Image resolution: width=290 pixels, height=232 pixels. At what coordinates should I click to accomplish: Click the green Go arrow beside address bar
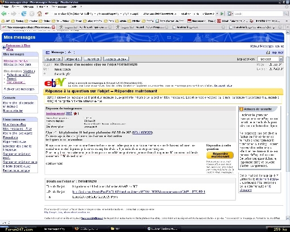222,14
